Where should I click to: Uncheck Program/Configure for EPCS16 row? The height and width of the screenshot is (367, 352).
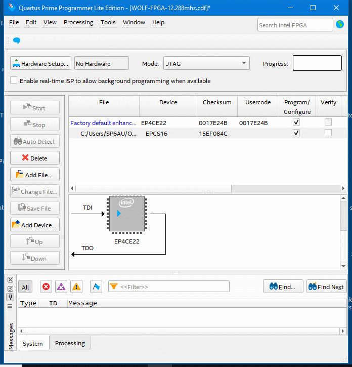[x=296, y=133]
